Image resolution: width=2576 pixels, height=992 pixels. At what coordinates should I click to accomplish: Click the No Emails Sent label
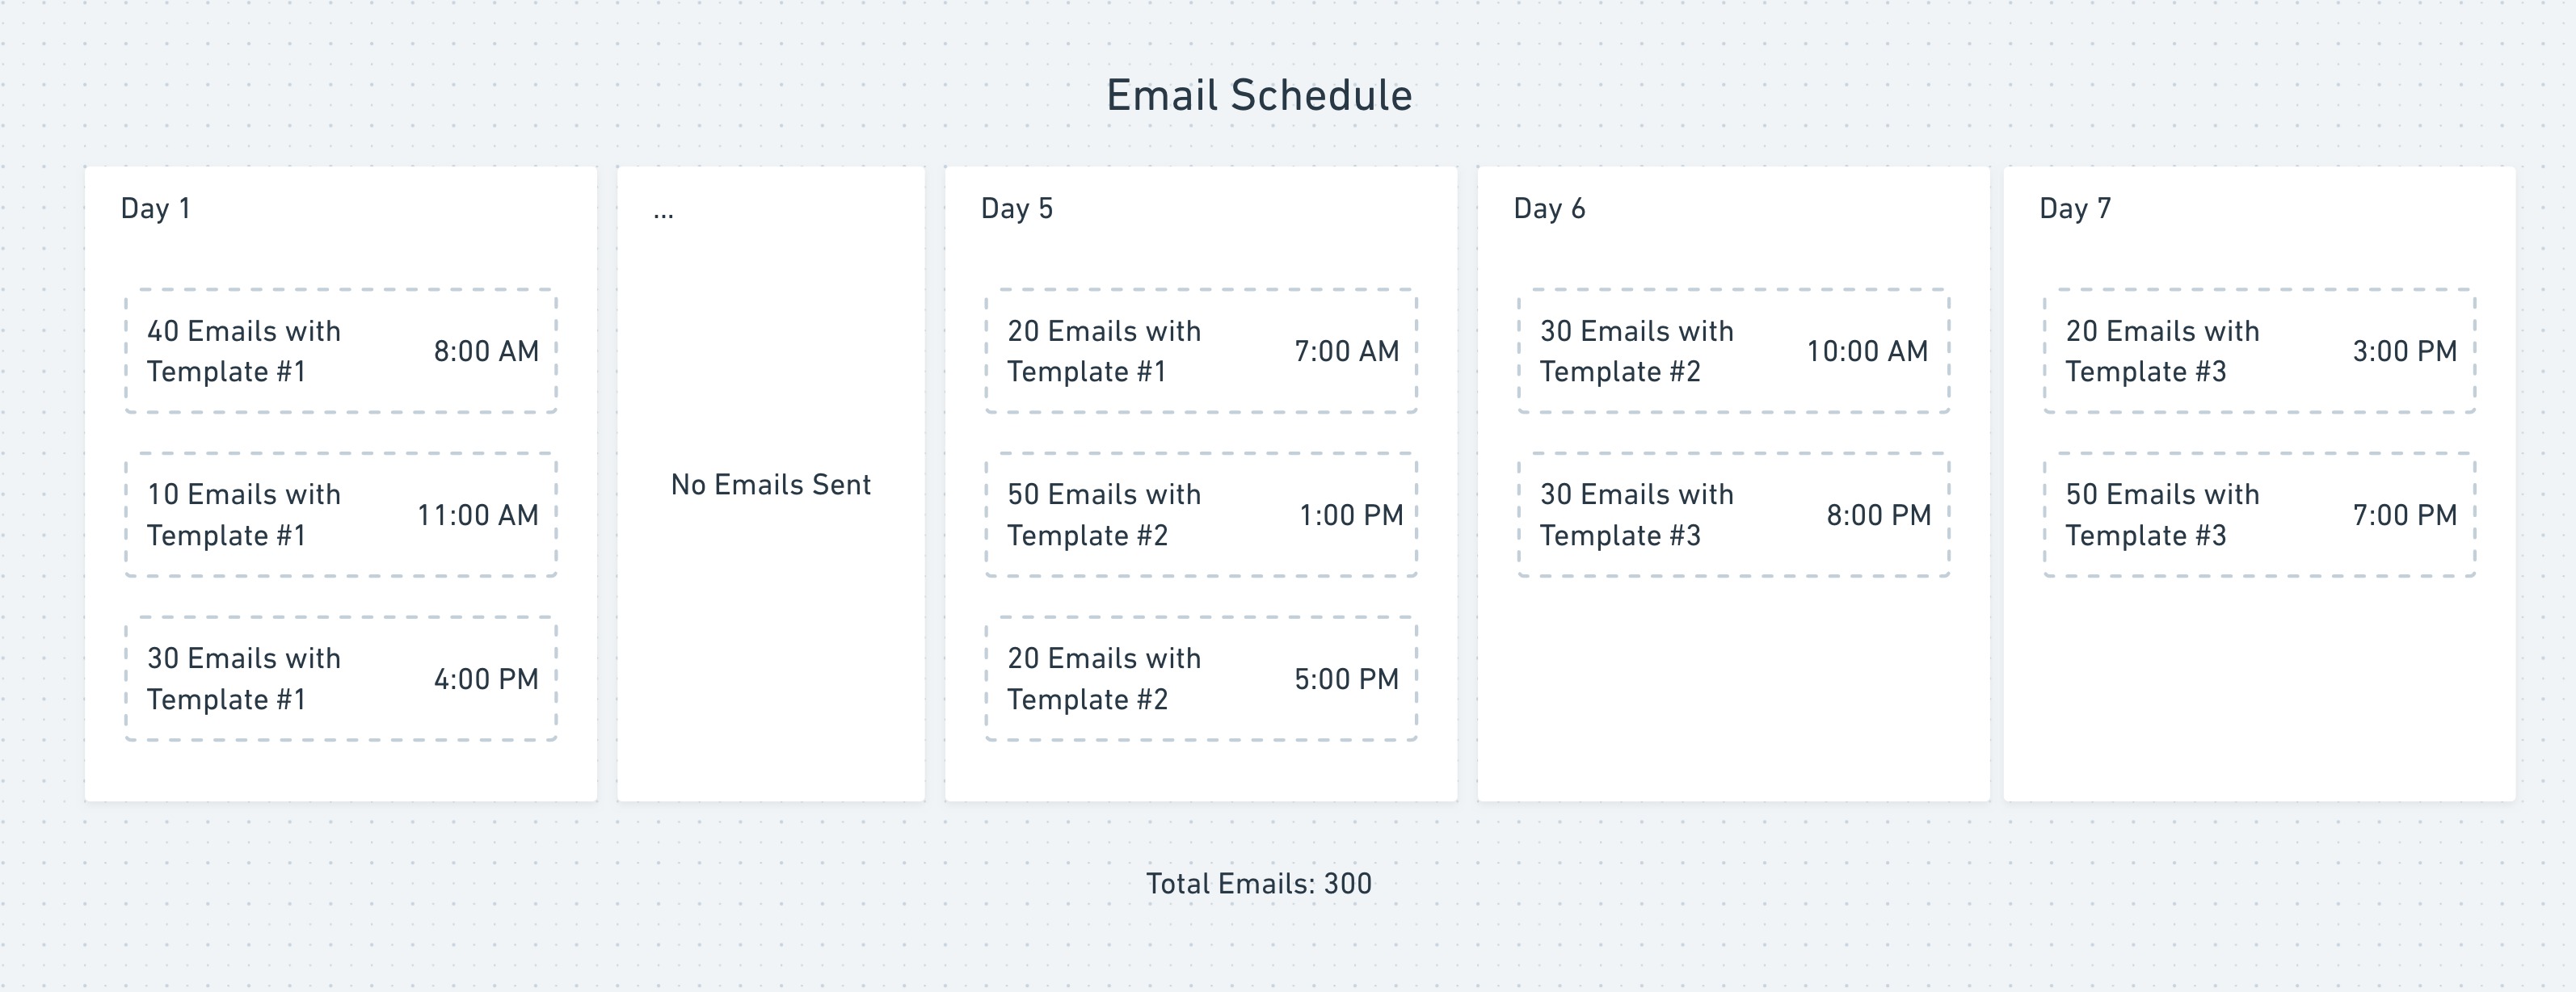tap(771, 485)
